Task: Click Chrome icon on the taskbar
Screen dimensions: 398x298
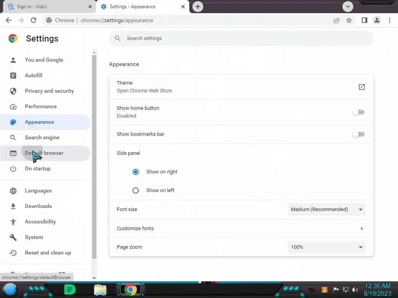Action: 131,289
